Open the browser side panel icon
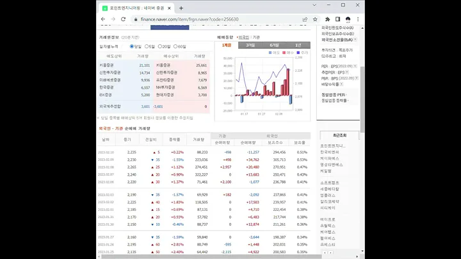This screenshot has width=461, height=259. point(337,19)
